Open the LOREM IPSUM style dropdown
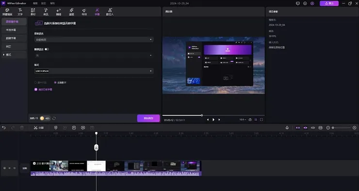Screen dimensions: 359x191 pyautogui.click(x=94, y=71)
